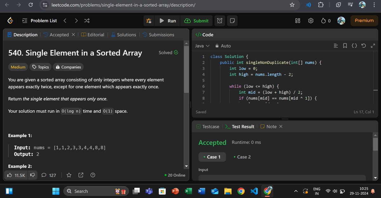Viewport: 381px width, 198px height.
Task: Dislike the problem with thumbs down
Action: 32,175
